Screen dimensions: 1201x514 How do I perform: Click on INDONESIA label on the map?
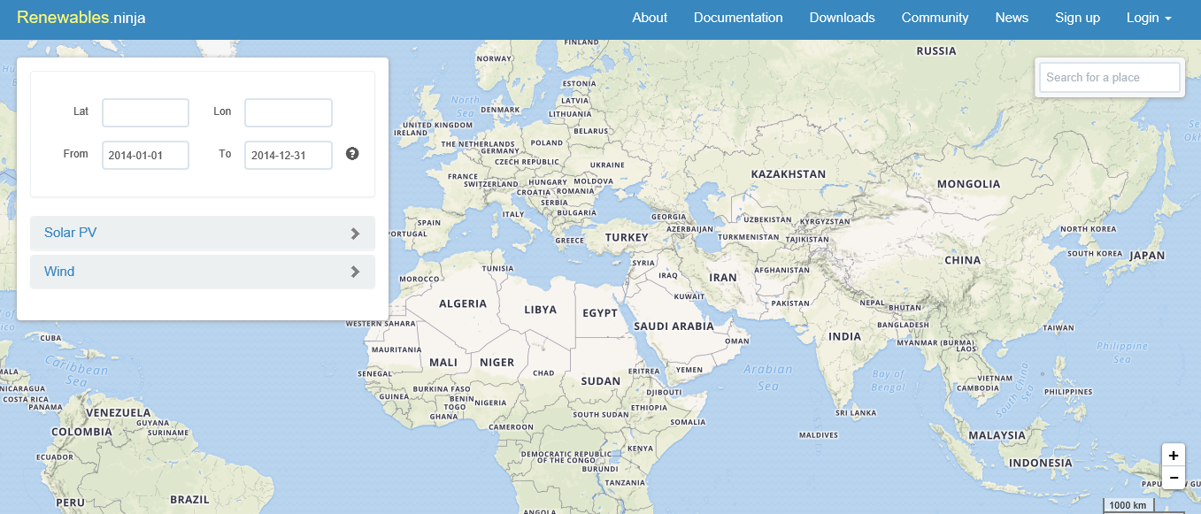pos(1041,463)
